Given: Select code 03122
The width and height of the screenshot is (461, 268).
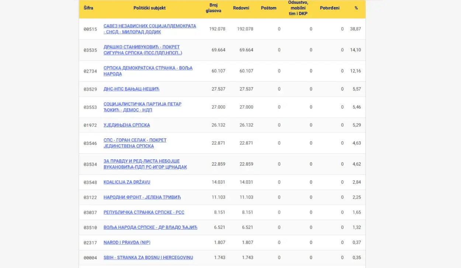Looking at the screenshot, I should [90, 198].
